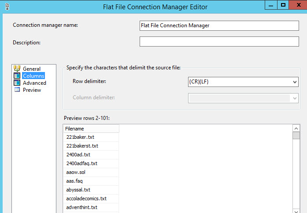The image size is (307, 213).
Task: Select the Preview page label
Action: pyautogui.click(x=32, y=90)
